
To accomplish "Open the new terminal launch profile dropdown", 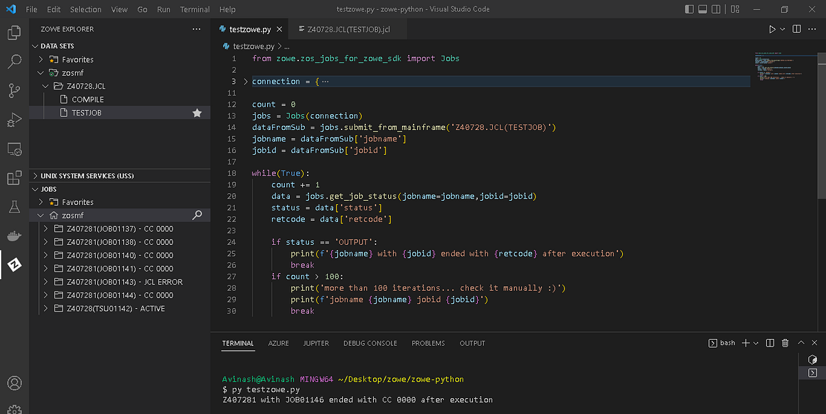I will click(x=756, y=343).
